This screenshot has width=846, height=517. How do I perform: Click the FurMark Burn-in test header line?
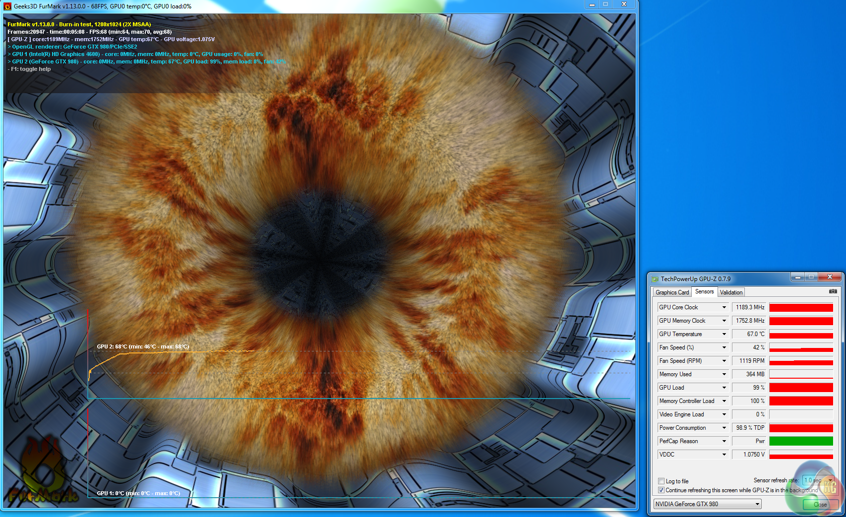click(79, 24)
